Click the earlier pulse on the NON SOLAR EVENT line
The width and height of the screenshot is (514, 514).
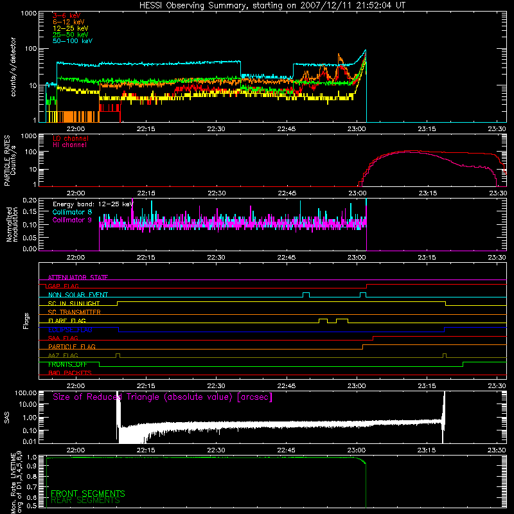(306, 295)
